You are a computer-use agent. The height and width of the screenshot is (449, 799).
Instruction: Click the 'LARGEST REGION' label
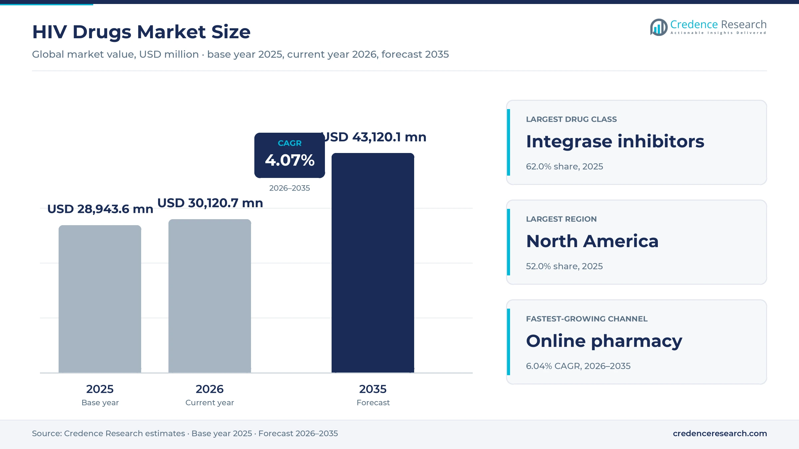coord(561,219)
